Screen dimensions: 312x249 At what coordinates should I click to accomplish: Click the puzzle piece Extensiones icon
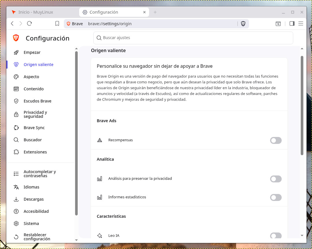point(16,152)
